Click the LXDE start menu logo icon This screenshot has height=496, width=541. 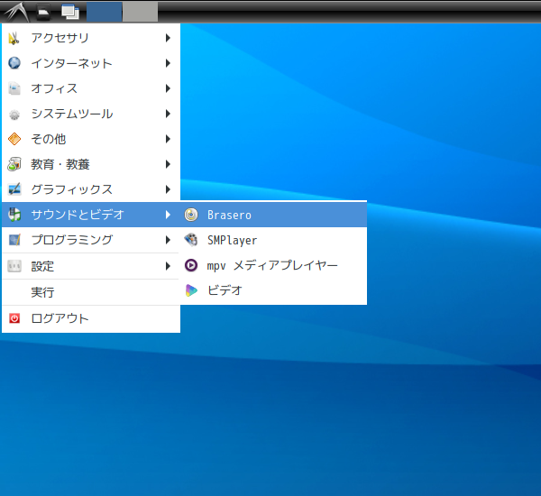click(x=16, y=12)
